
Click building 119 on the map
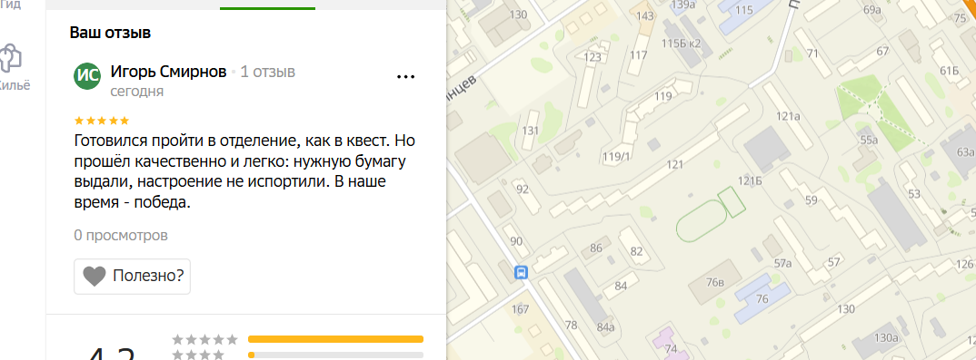point(662,96)
